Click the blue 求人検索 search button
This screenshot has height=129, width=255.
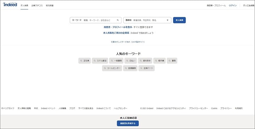179,20
